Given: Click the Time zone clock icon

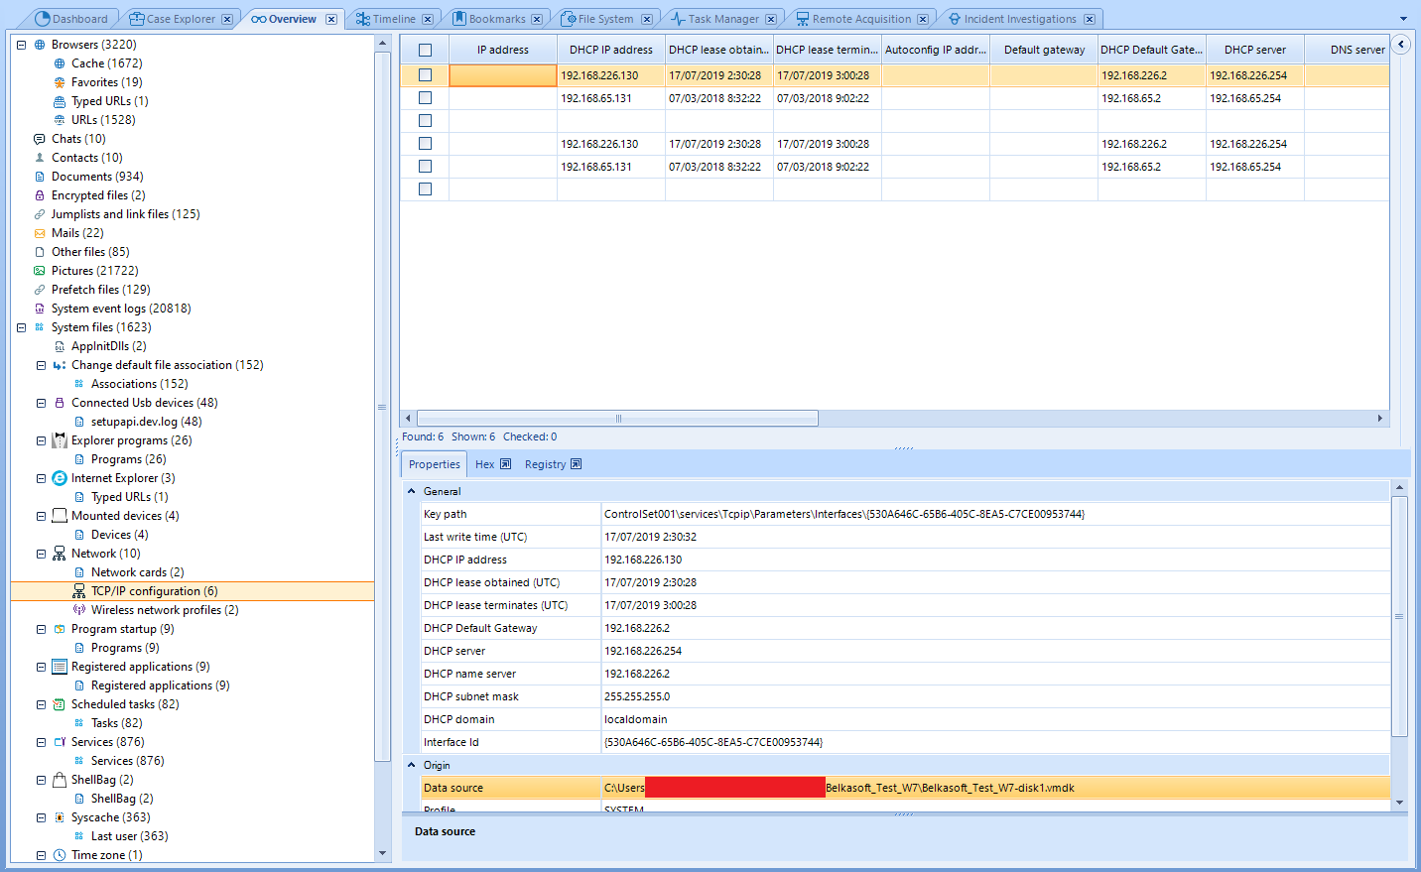Looking at the screenshot, I should pos(60,855).
